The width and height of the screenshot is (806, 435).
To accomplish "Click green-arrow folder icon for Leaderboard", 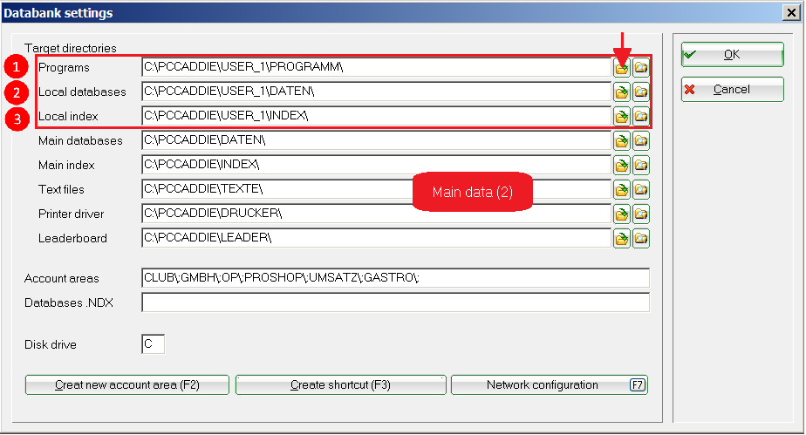I will (x=622, y=238).
